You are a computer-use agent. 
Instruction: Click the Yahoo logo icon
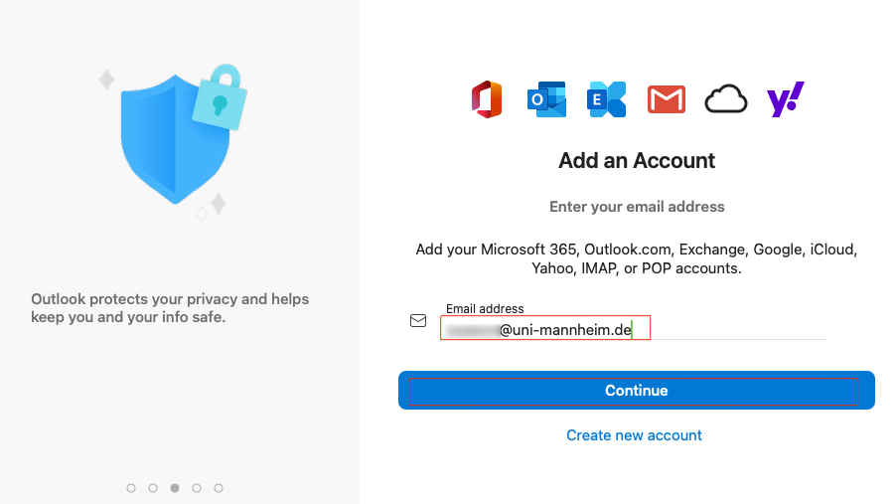pos(785,99)
